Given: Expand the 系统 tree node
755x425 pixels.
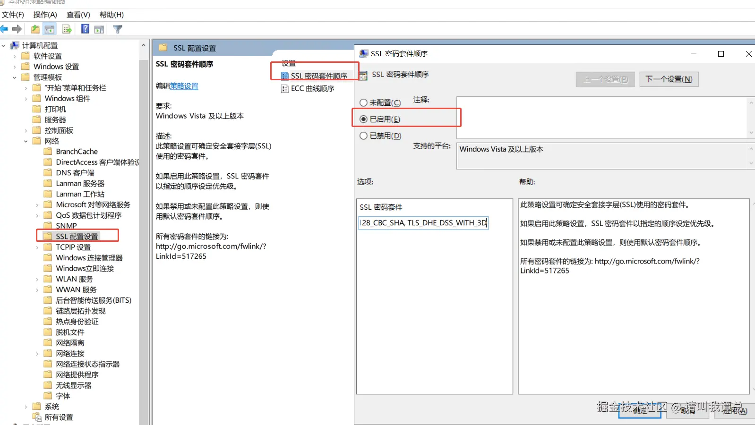Looking at the screenshot, I should point(26,407).
